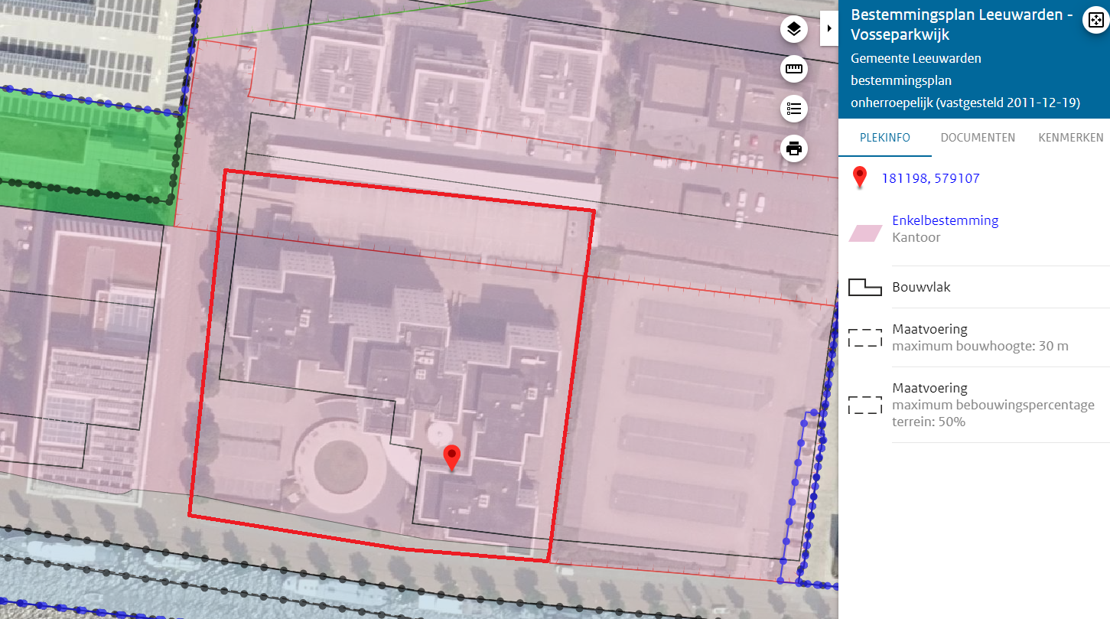Select text 'maximum bebouwingspercentage terrein: 50%'
Screen dimensions: 1110x619
coord(994,413)
